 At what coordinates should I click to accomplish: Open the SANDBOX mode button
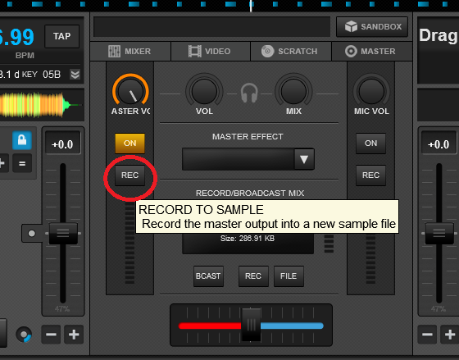(372, 27)
